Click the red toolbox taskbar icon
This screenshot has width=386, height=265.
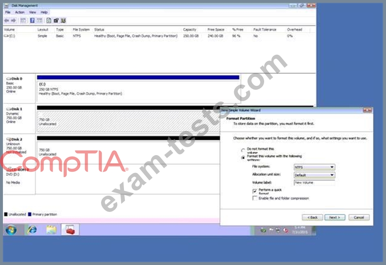point(70,230)
